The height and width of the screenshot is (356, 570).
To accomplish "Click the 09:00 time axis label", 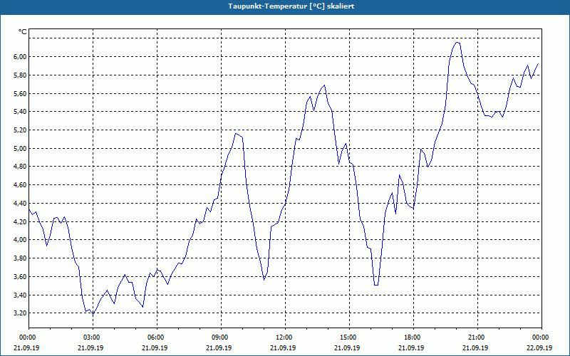I will click(221, 337).
